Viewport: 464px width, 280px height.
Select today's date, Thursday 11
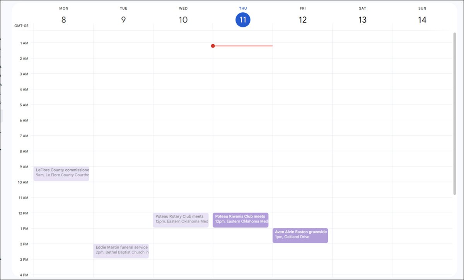point(243,20)
